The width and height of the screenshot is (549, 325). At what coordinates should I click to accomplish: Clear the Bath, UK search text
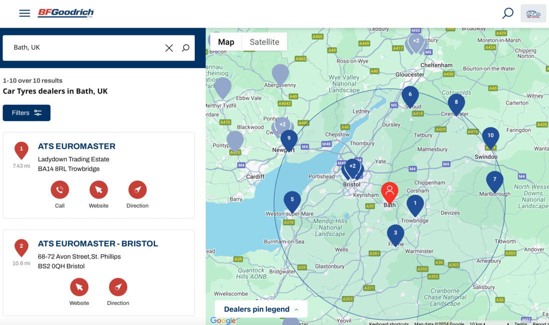tap(169, 48)
